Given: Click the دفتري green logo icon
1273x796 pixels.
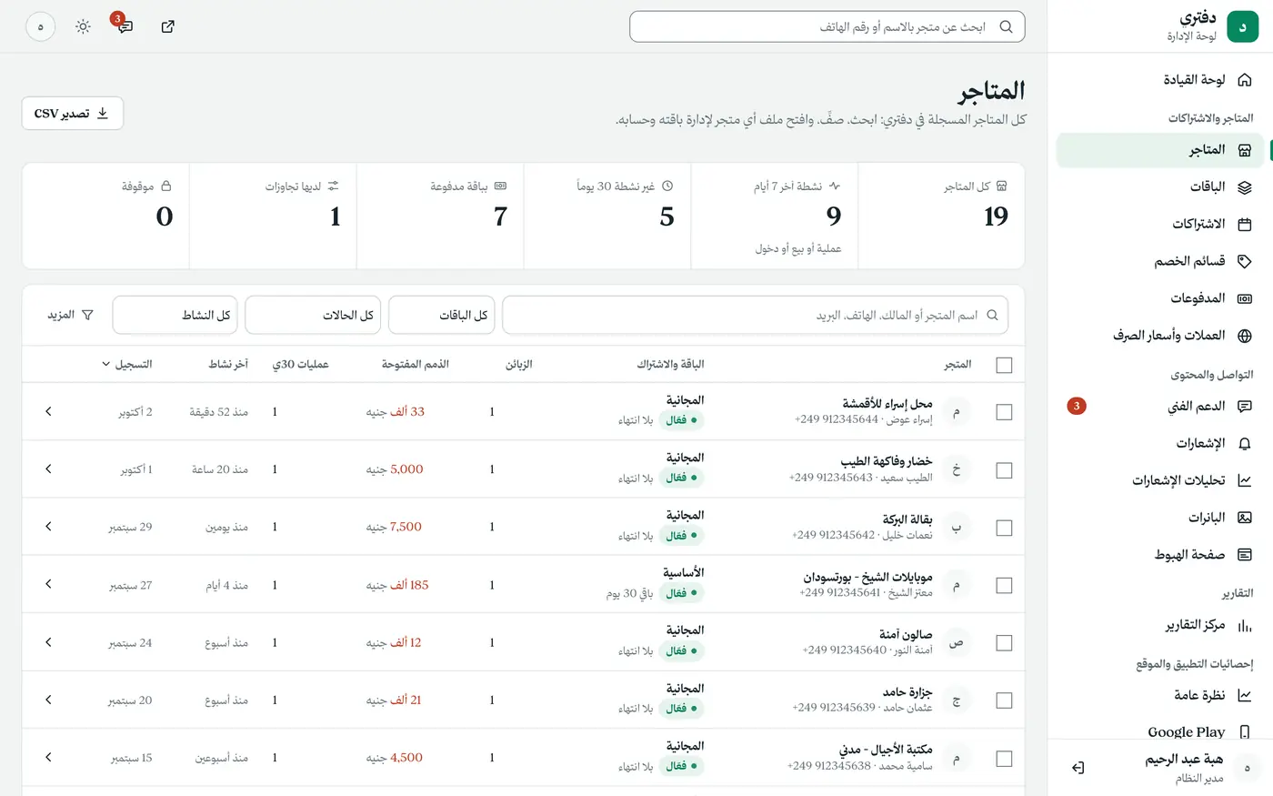Looking at the screenshot, I should tap(1242, 26).
